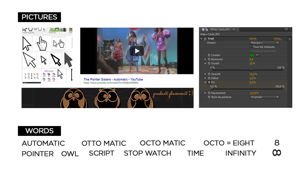306x172 pixels.
Task: Click the effects panel scrollbar up arrow
Action: pyautogui.click(x=290, y=39)
